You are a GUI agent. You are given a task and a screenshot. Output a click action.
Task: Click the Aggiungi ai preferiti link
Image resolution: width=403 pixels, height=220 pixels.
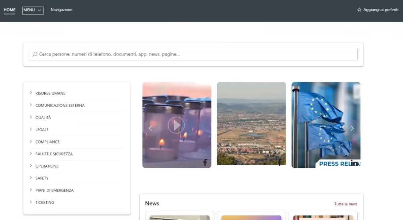pos(381,10)
